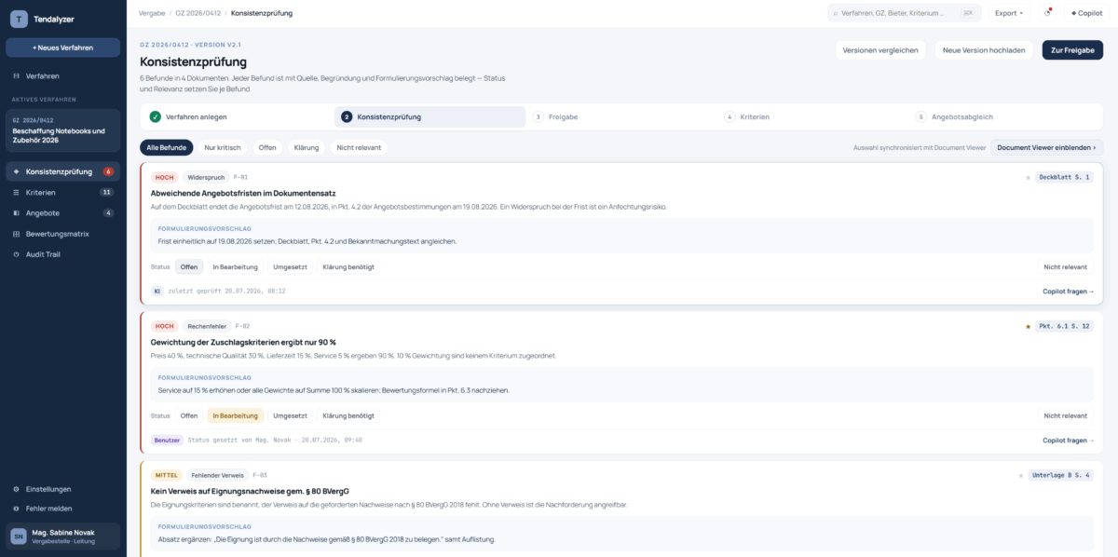This screenshot has width=1118, height=557.
Task: Mark finding F-02 as Nicht relevant
Action: point(1065,415)
